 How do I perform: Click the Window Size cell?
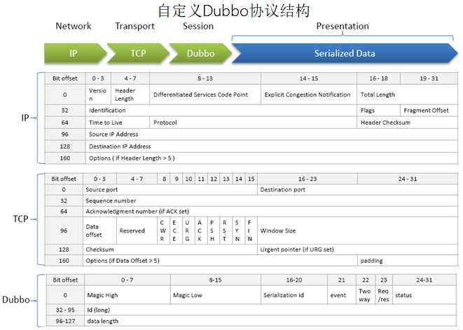tap(358, 231)
